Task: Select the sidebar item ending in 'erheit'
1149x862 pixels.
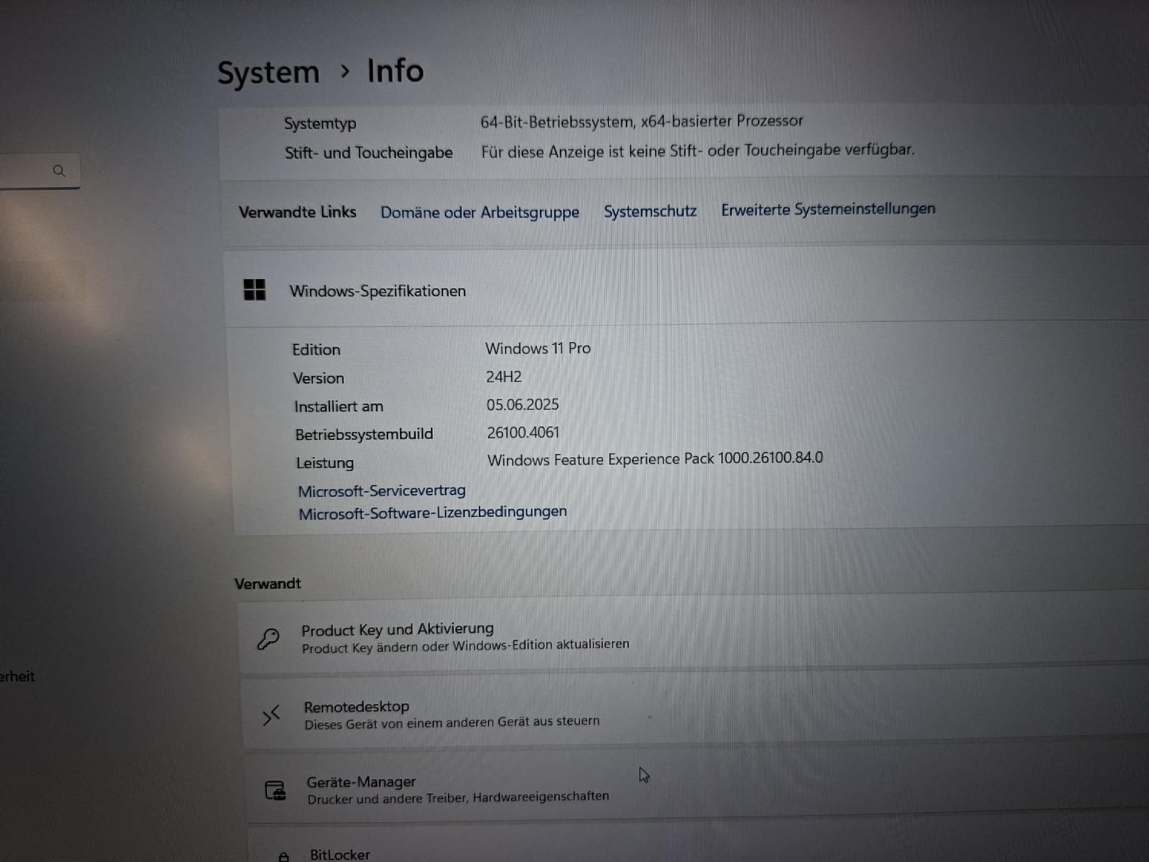Action: click(17, 676)
